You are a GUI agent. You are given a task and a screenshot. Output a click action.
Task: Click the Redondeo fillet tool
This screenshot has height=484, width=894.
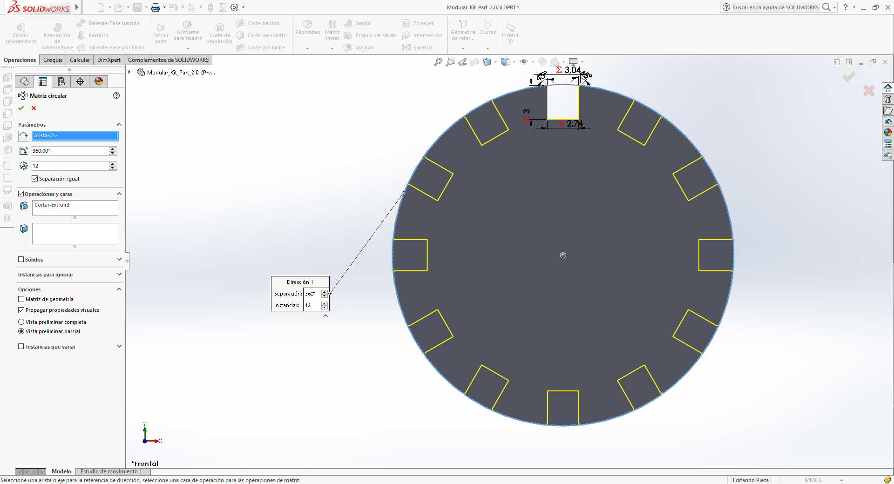(307, 27)
